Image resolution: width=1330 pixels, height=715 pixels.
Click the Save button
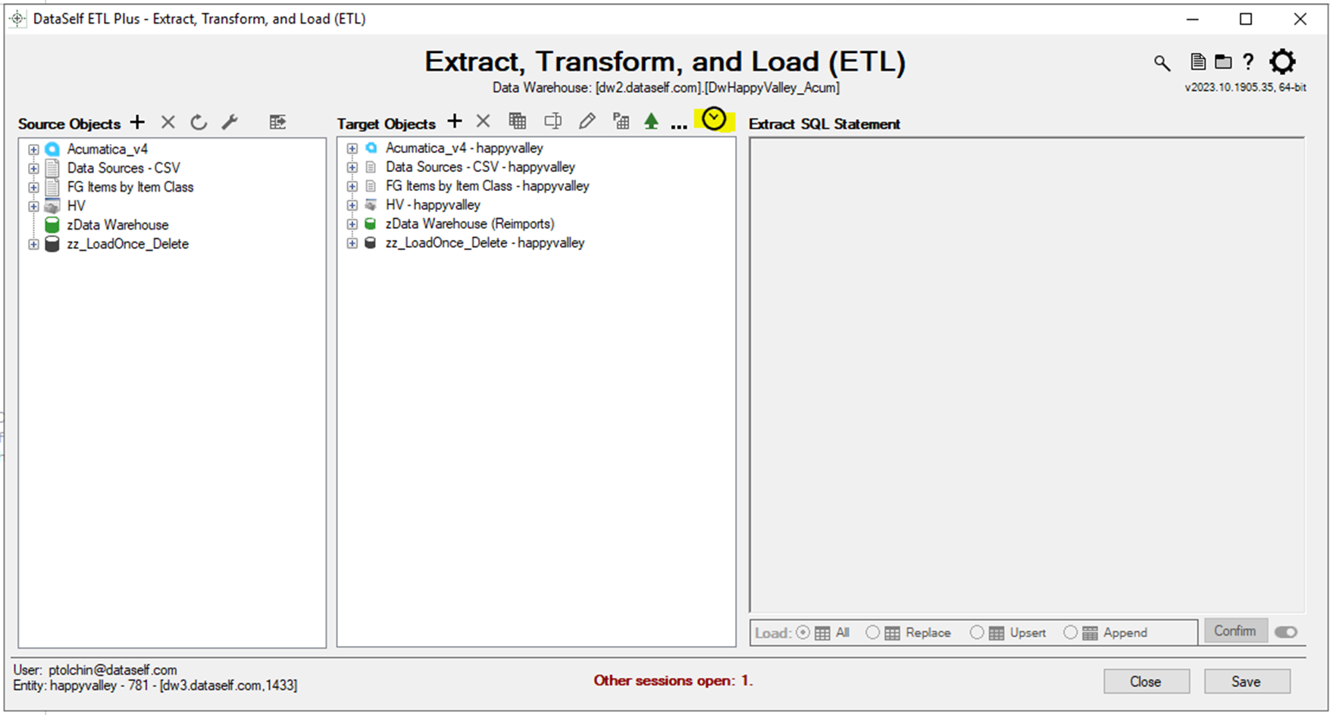pyautogui.click(x=1247, y=682)
